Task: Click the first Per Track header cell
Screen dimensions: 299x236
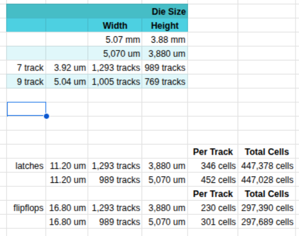Action: [213, 152]
